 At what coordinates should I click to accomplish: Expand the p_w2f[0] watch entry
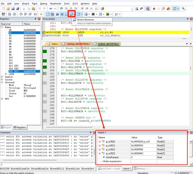(100, 142)
